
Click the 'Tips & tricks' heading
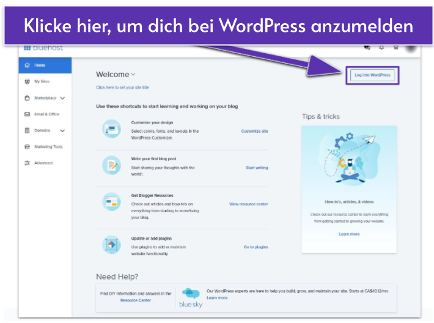(x=321, y=116)
